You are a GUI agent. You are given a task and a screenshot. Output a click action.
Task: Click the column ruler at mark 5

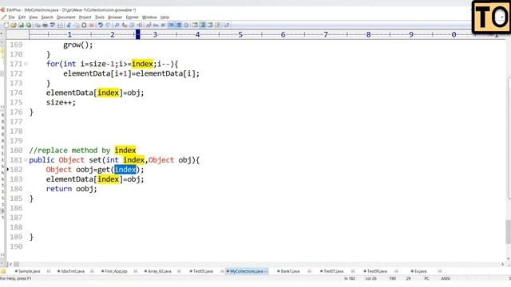240,34
